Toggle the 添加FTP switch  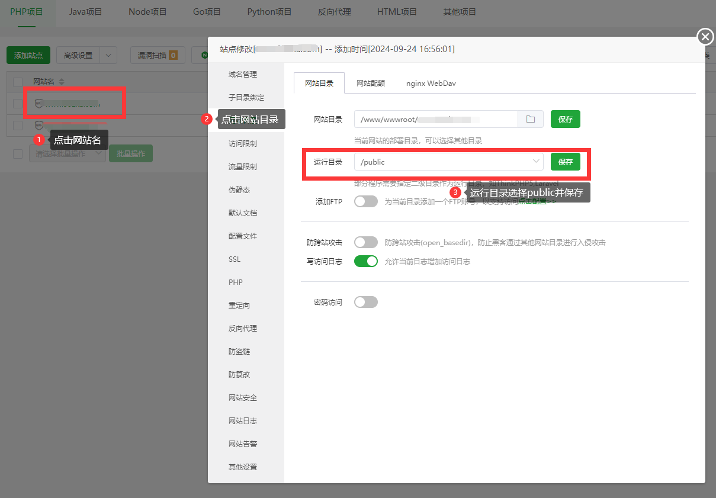(365, 201)
